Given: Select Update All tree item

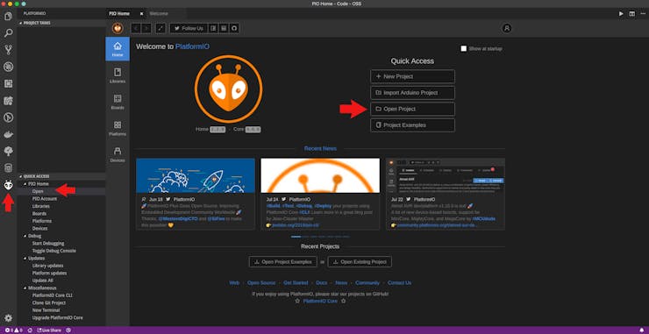Looking at the screenshot, I should pos(42,281).
